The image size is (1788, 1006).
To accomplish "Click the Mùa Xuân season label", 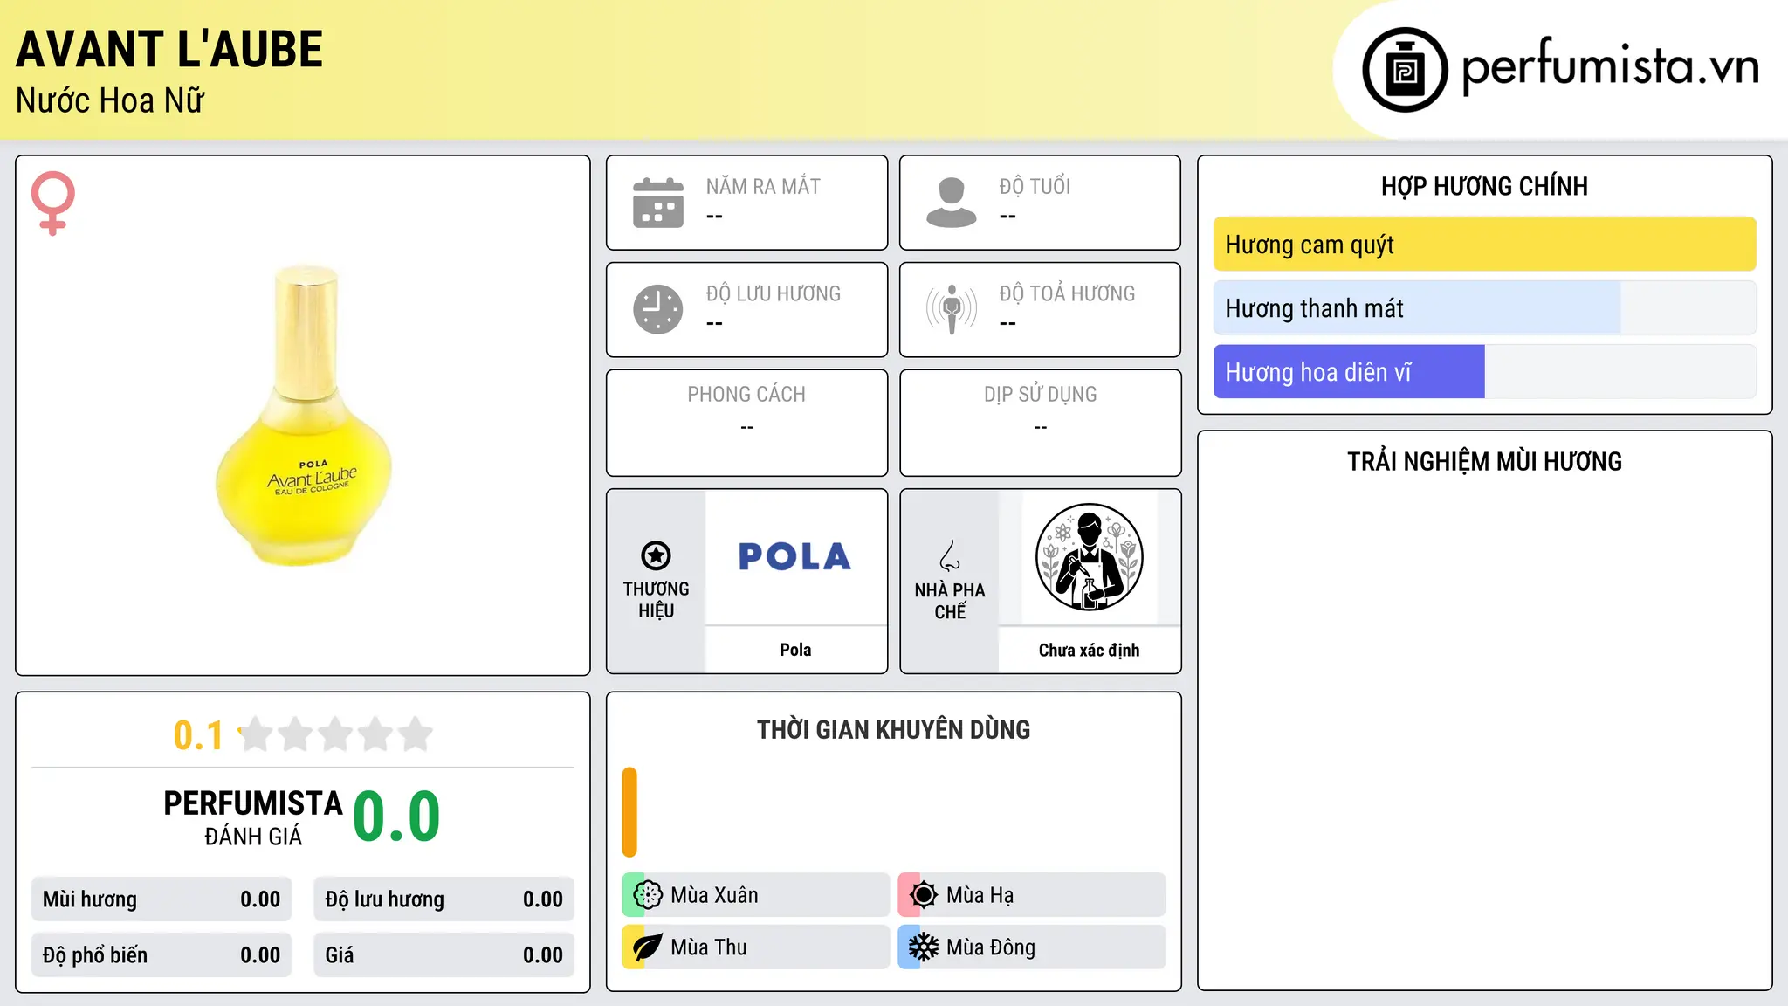I will click(x=714, y=895).
